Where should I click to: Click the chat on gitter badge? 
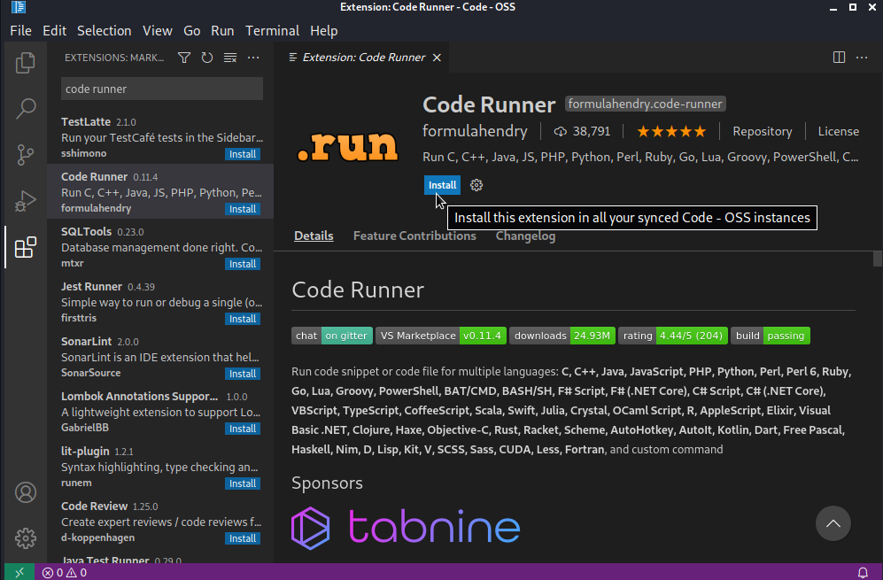click(x=332, y=336)
